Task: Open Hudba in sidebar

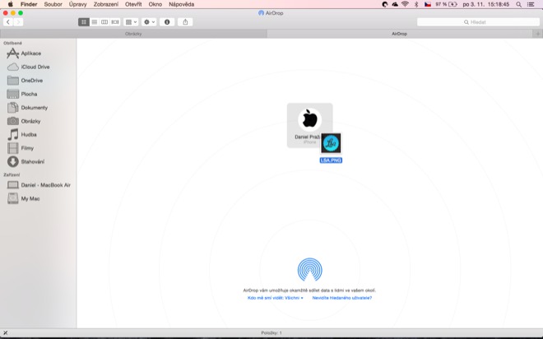Action: pos(22,134)
